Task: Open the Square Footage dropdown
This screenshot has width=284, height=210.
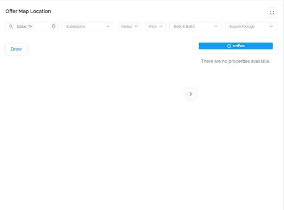Action: [x=251, y=27]
